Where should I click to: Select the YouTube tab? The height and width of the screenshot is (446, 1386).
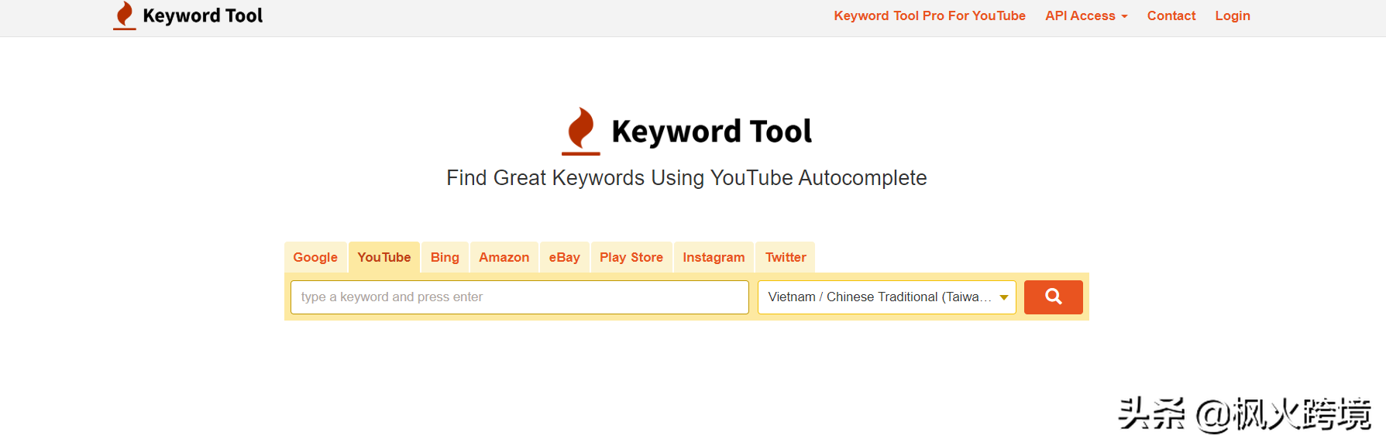point(384,257)
